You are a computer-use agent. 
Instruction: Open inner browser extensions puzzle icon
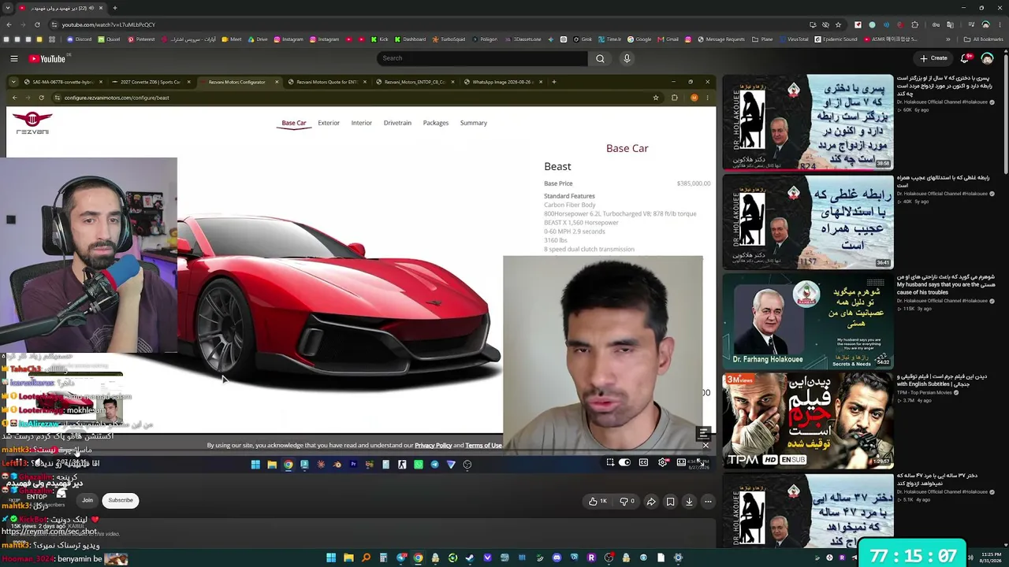674,98
